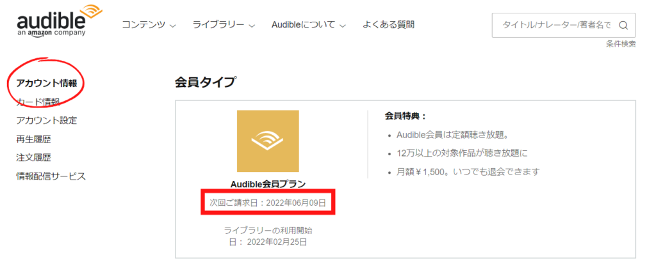Expand the コンテンツ dropdown chevron
656x264 pixels.
(x=173, y=26)
